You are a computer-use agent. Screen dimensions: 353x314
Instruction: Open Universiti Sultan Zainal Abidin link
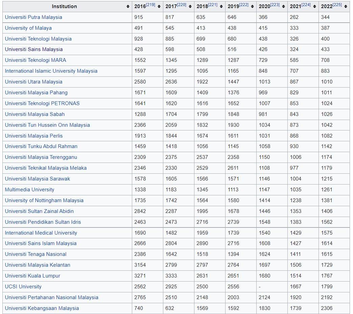[39, 211]
